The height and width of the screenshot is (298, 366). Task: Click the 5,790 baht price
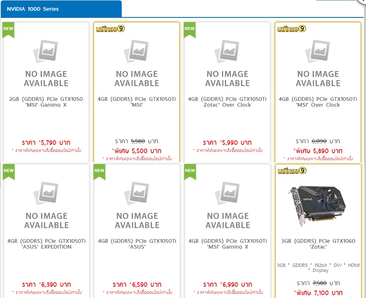pos(46,142)
